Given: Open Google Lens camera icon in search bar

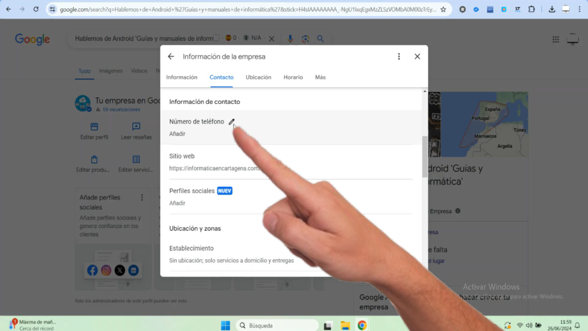Looking at the screenshot, I should (x=304, y=38).
